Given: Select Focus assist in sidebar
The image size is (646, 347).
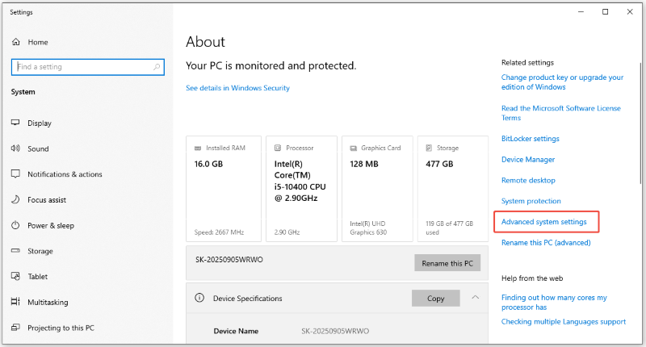Looking at the screenshot, I should click(x=47, y=199).
